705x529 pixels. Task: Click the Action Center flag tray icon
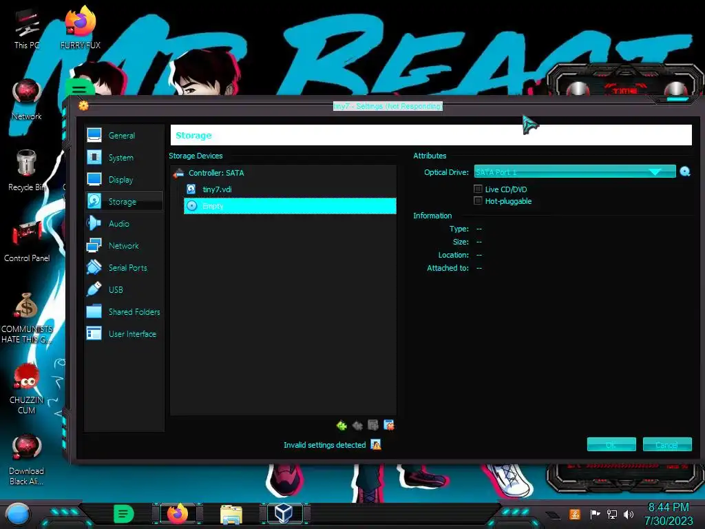pos(595,514)
